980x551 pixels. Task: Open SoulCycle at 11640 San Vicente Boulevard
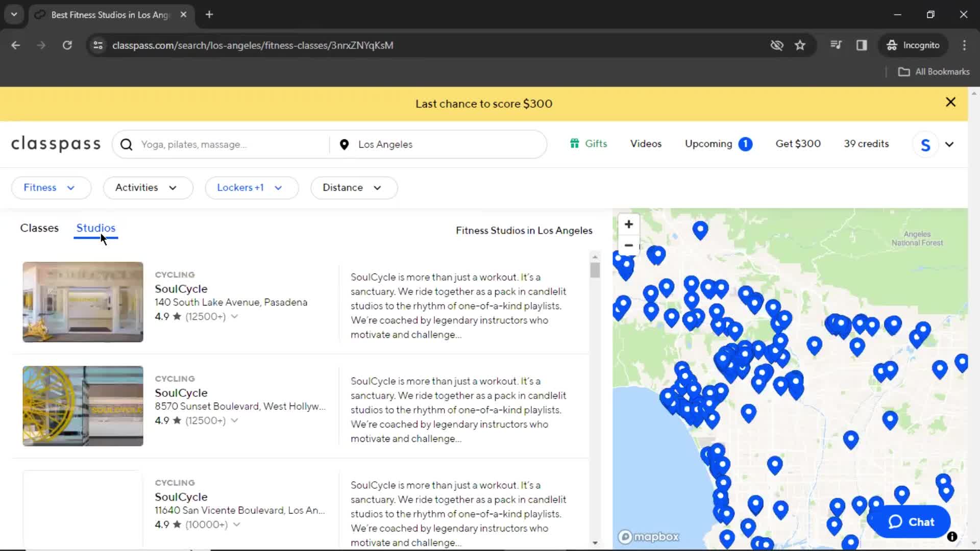tap(181, 497)
